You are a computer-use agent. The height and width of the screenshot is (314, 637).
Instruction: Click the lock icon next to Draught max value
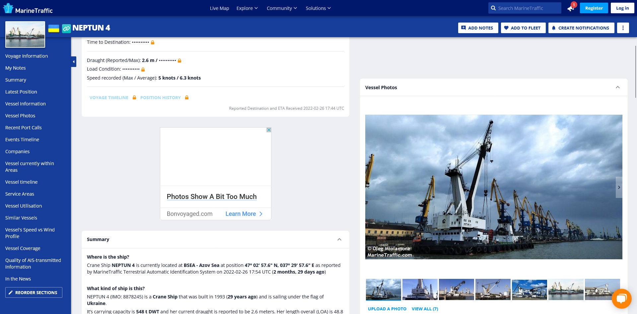179,61
